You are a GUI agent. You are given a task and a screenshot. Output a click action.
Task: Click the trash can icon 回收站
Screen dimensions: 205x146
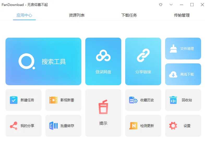pyautogui.click(x=173, y=100)
